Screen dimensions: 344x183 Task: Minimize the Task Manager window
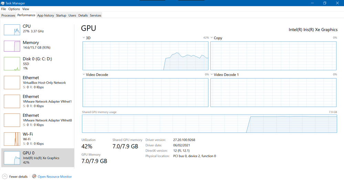[312, 3]
